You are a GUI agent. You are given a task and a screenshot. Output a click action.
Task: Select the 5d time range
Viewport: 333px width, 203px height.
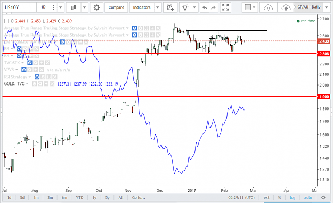tap(22, 198)
